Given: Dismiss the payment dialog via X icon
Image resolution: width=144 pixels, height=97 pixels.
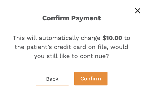Looking at the screenshot, I should pos(137,11).
